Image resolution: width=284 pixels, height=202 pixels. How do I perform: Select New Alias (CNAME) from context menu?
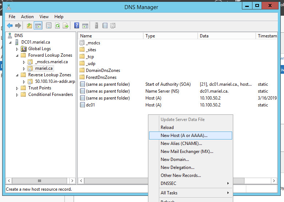tap(181, 144)
